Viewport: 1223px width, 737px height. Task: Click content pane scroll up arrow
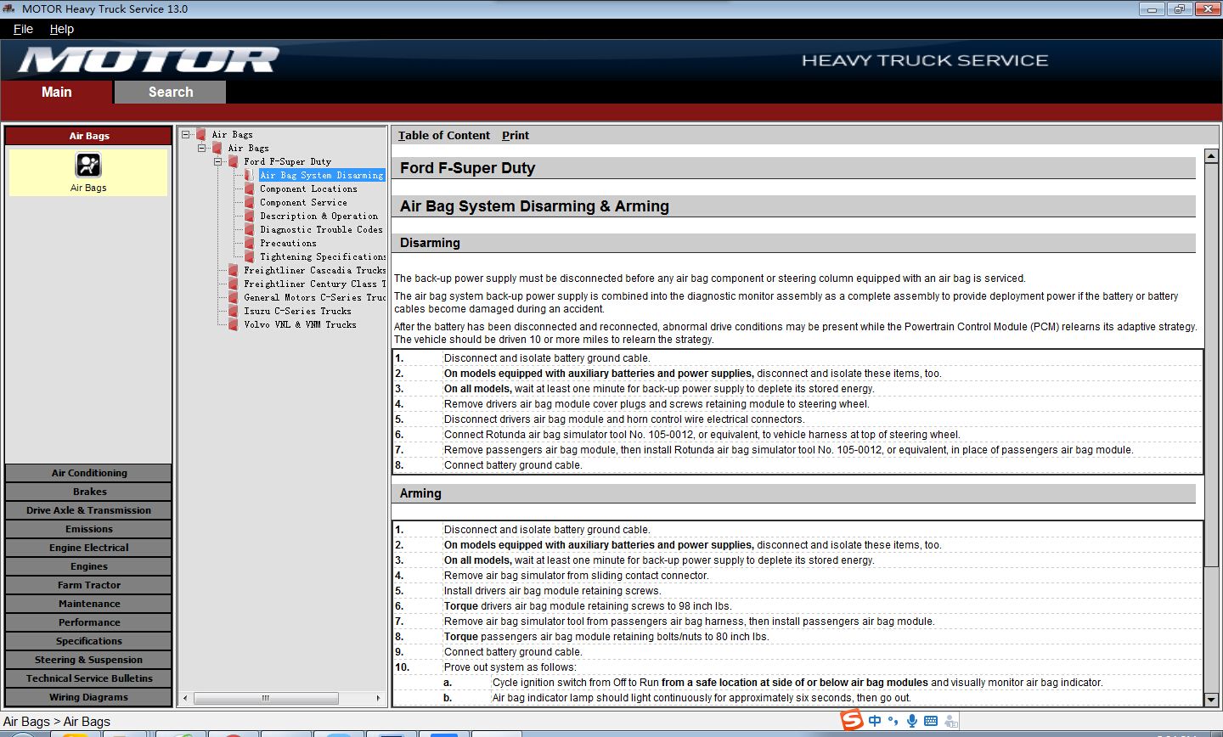pos(1211,155)
